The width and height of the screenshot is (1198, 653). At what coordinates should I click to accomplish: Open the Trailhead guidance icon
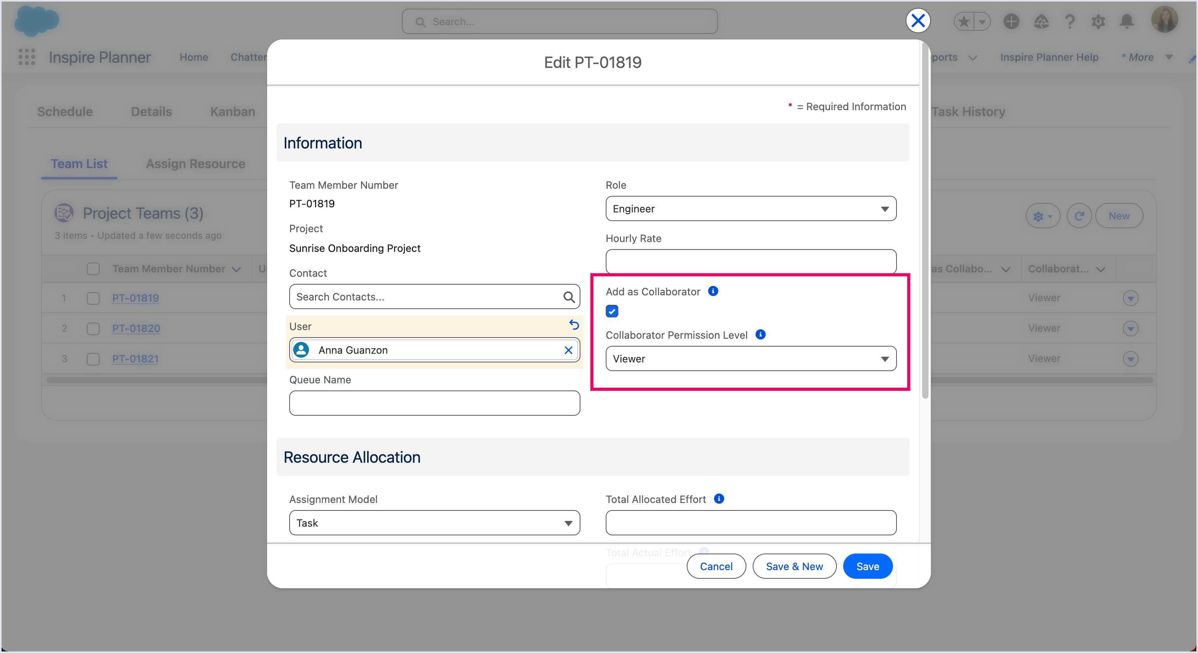[x=1041, y=21]
